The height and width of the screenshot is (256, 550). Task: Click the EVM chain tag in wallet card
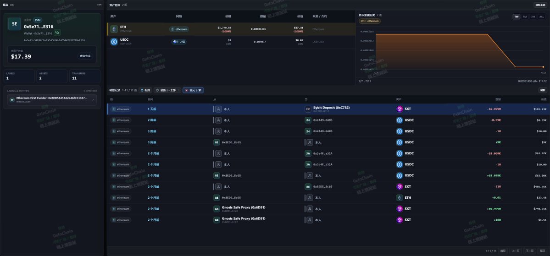point(38,20)
